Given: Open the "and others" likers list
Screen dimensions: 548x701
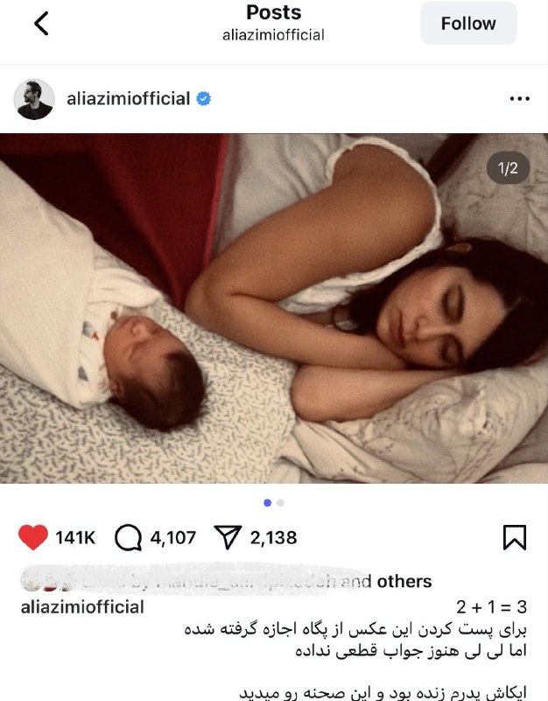Looking at the screenshot, I should point(387,581).
